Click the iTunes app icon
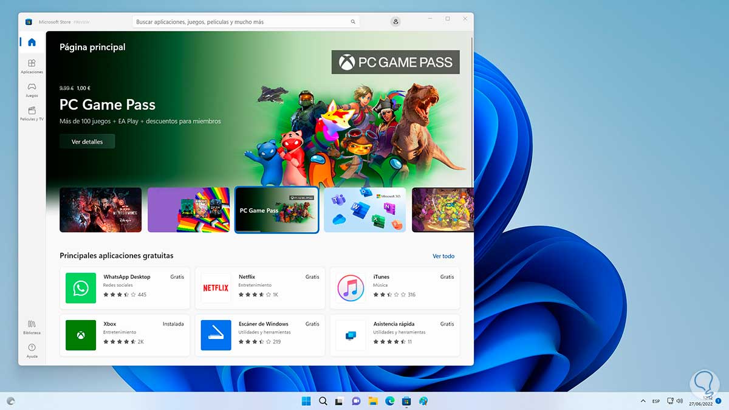 click(351, 288)
